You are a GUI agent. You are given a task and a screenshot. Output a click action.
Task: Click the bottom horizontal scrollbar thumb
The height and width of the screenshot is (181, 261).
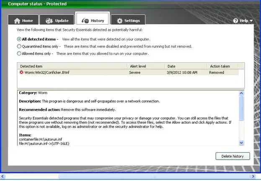pyautogui.click(x=155, y=176)
